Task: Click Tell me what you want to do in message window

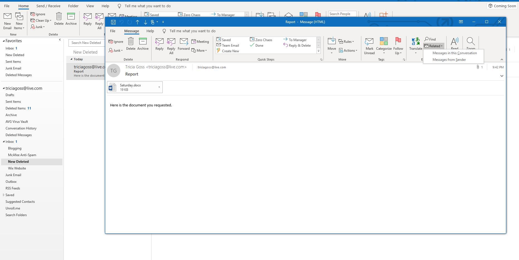Action: 192,31
